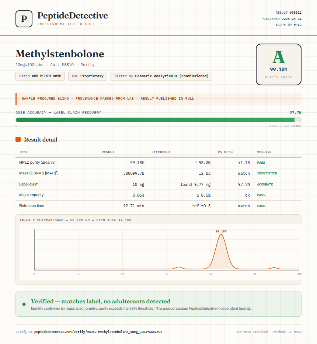Click the ±2 Da reference cell

(x=205, y=173)
